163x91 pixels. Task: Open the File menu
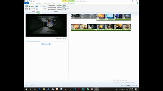26,3
